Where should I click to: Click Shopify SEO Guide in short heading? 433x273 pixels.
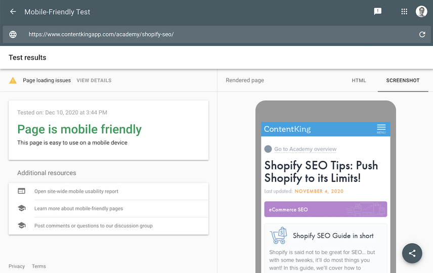(x=333, y=236)
